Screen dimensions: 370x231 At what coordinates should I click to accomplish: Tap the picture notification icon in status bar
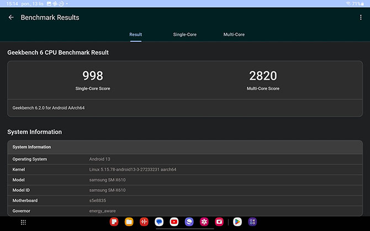click(x=49, y=4)
